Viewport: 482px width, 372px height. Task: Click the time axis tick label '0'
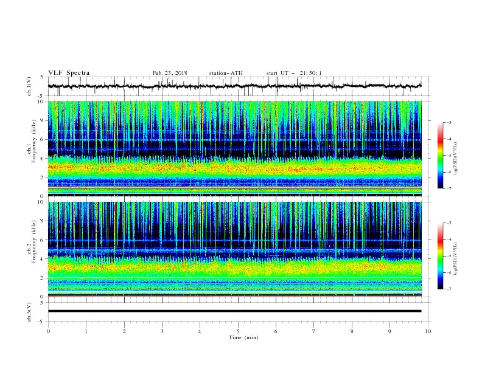pos(48,331)
